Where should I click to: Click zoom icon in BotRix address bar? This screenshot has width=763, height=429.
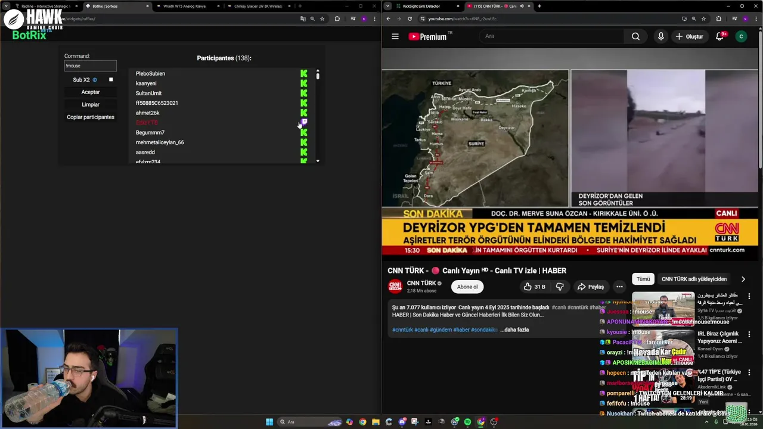pos(312,18)
